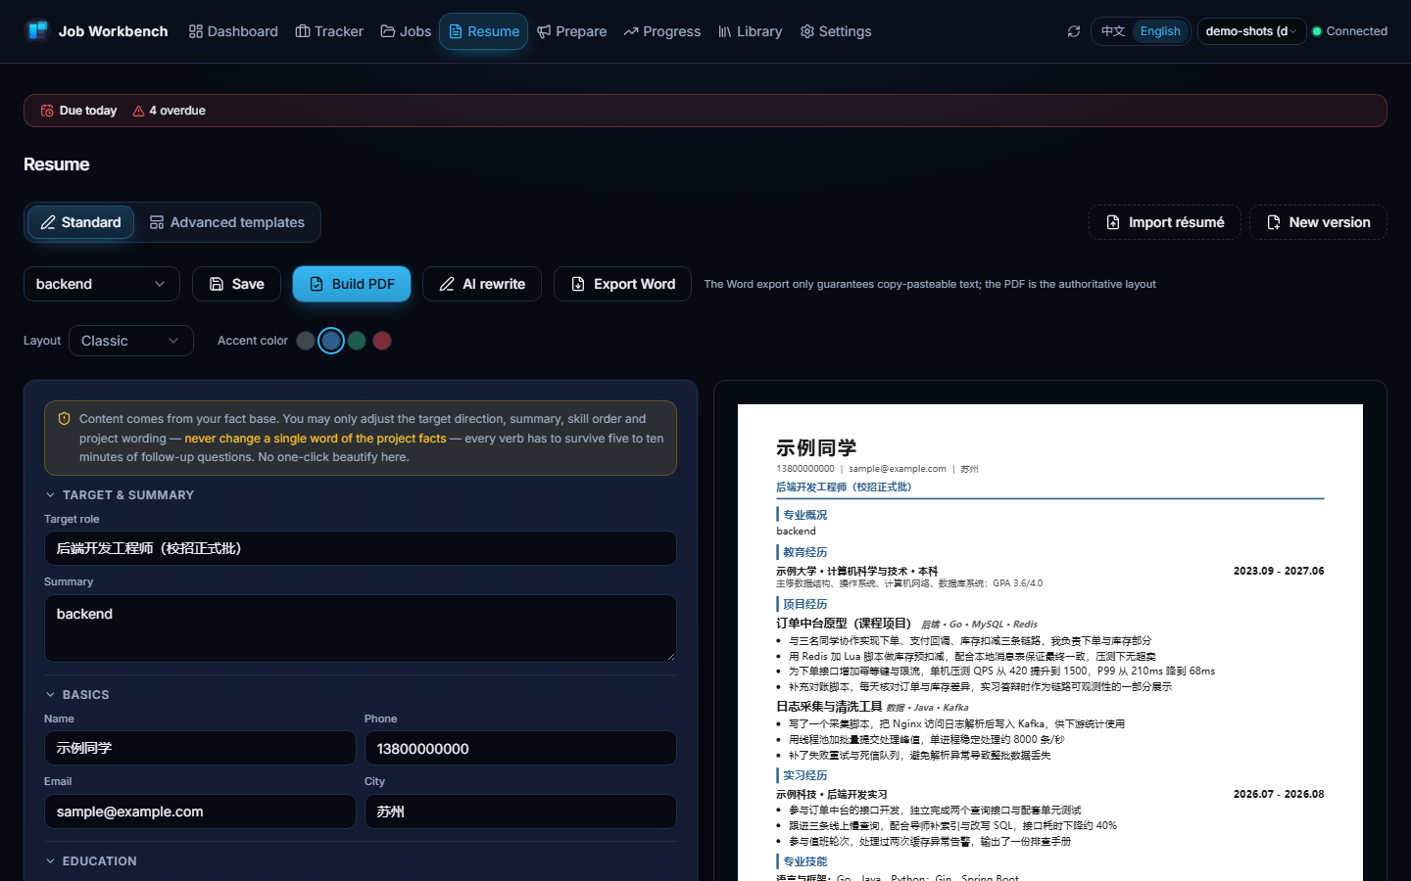Select the blue accent color
Viewport: 1411px width, 881px height.
[331, 341]
